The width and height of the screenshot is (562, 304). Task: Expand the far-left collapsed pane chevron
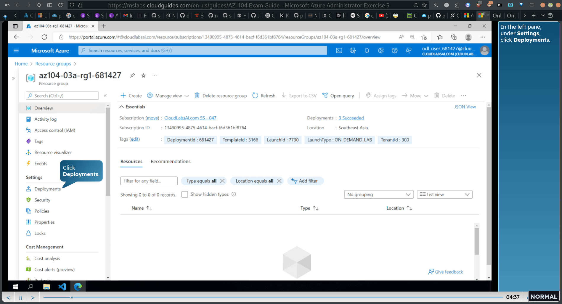13,78
